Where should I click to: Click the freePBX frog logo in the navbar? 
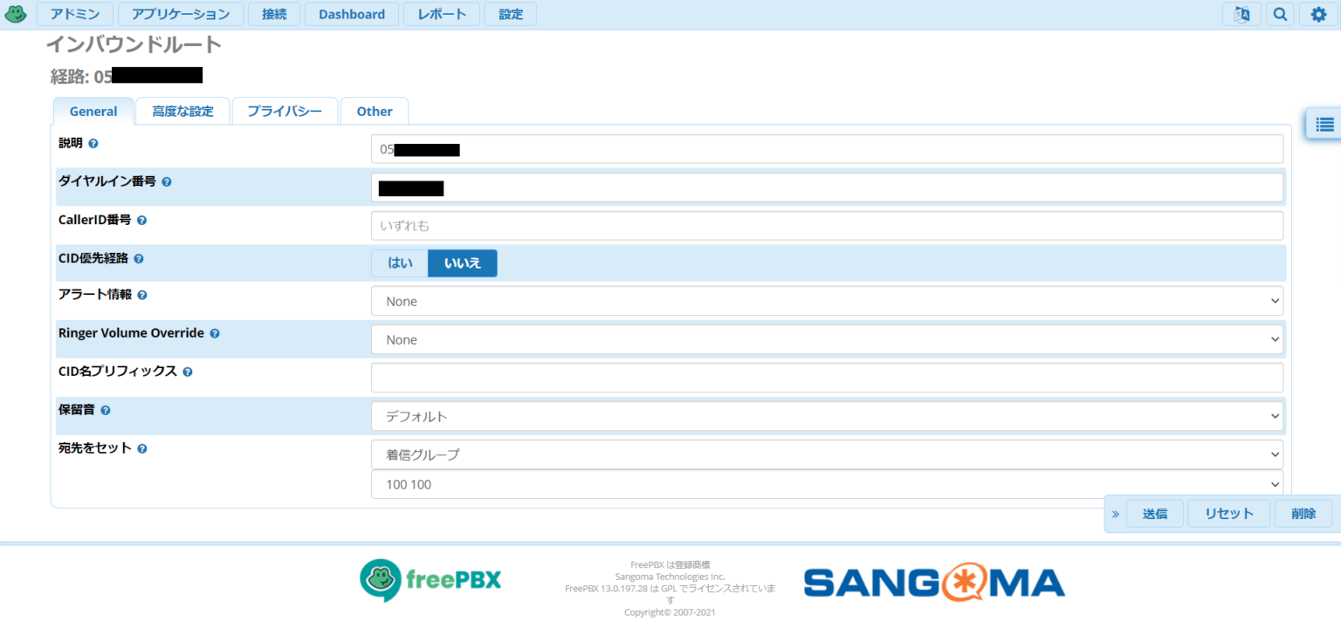pos(16,14)
